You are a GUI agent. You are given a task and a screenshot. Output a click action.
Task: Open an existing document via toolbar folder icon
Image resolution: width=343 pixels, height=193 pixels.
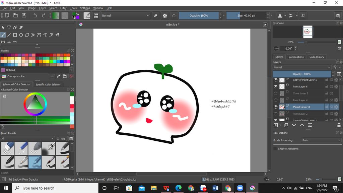click(15, 15)
